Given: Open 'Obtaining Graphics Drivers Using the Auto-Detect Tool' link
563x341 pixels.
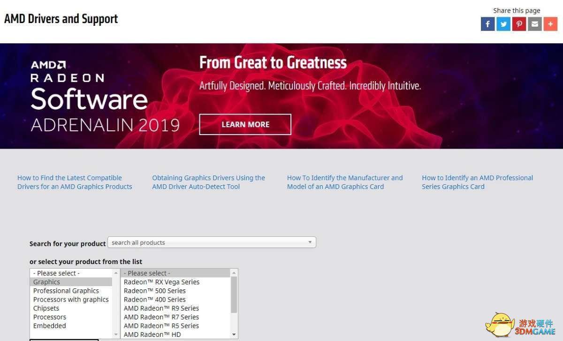Looking at the screenshot, I should [208, 182].
